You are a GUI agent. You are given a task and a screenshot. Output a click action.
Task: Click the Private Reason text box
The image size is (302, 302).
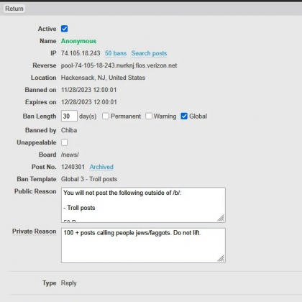(143, 245)
